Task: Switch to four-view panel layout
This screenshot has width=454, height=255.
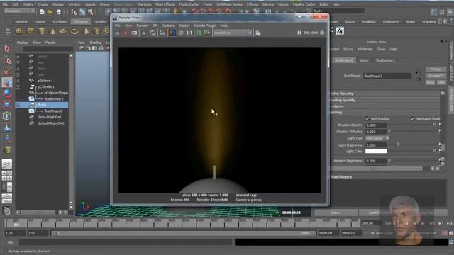Action: [x=7, y=175]
